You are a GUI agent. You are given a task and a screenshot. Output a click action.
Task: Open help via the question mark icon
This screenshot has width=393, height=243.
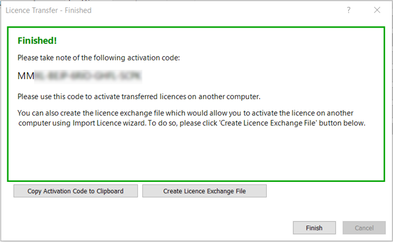(348, 10)
